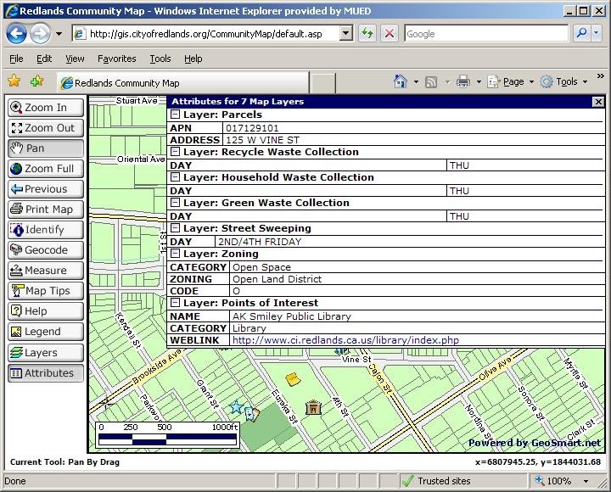611x492 pixels.
Task: Open the Tools toolbar dropdown
Action: (x=563, y=81)
